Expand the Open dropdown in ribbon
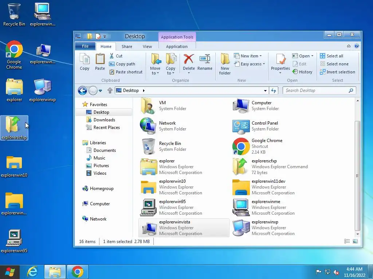Image resolution: width=373 pixels, height=279 pixels. [x=312, y=56]
